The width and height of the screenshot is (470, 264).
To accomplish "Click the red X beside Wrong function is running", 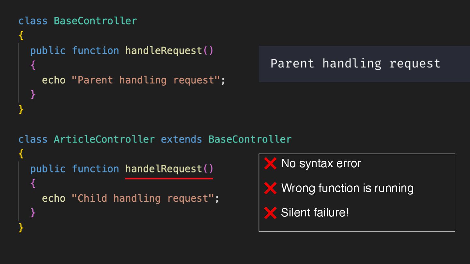I will pos(270,188).
